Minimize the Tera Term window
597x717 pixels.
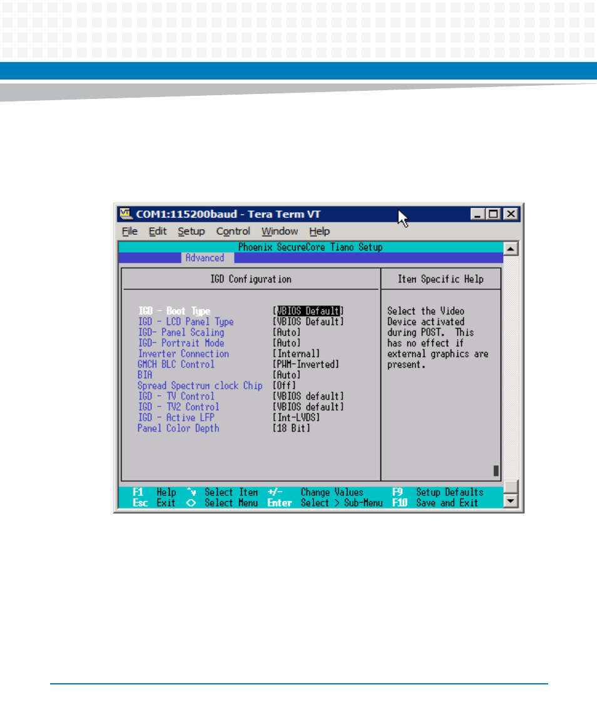tap(477, 214)
